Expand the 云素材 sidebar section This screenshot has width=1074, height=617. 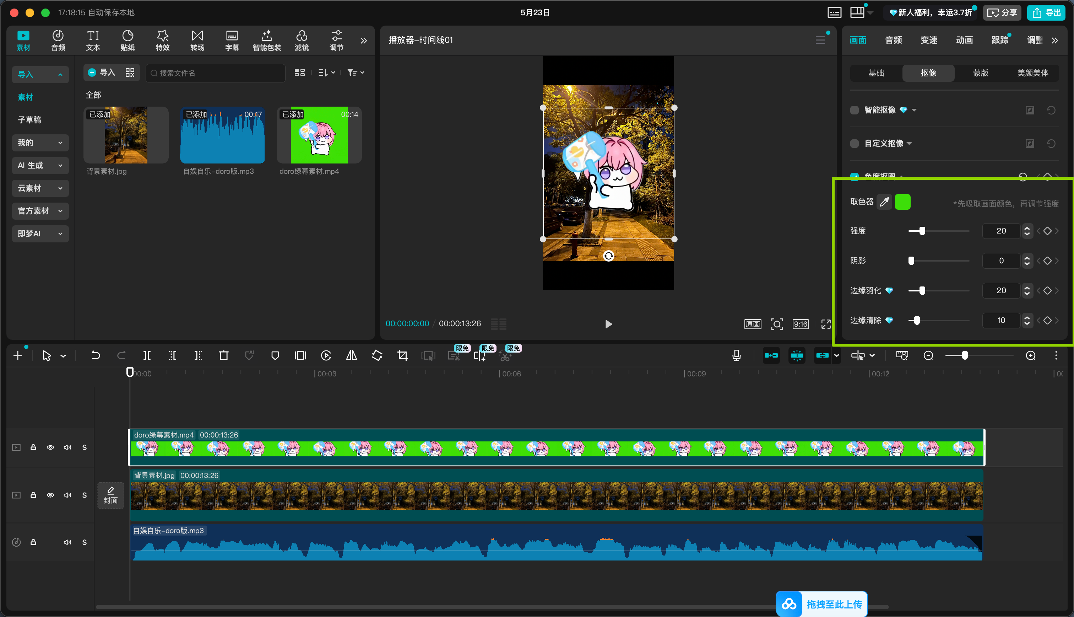(x=40, y=188)
